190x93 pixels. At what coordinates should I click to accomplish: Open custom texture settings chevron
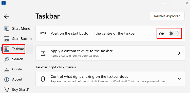point(179,53)
